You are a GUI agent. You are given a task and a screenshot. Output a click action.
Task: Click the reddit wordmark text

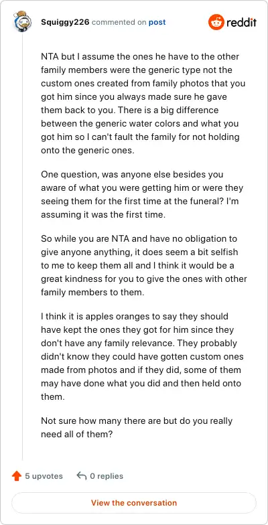point(241,23)
